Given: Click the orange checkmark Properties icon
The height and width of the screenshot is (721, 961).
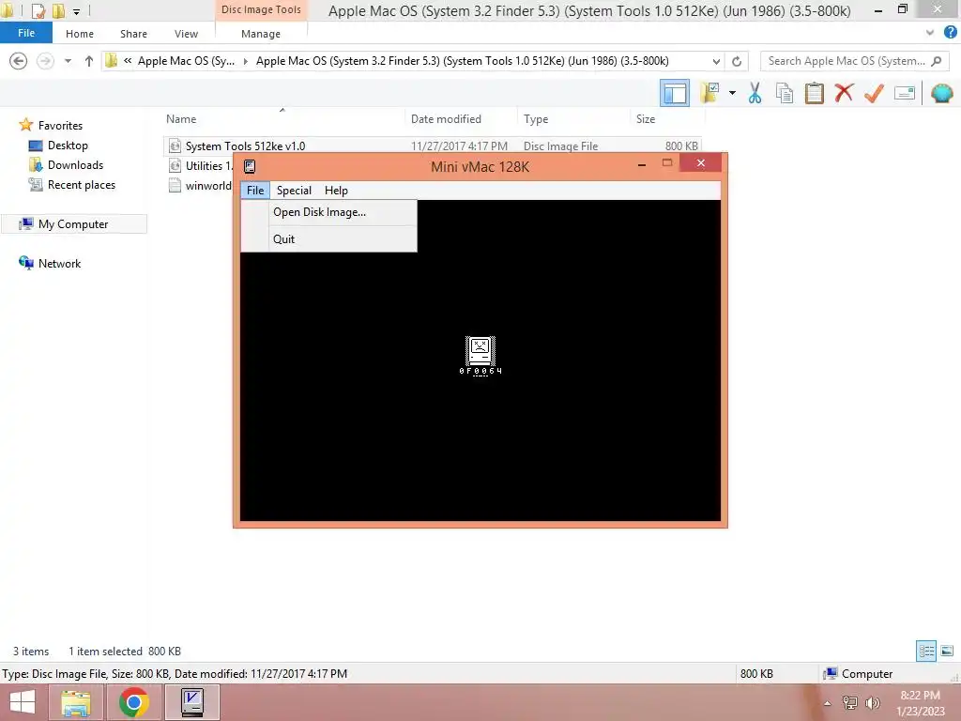Looking at the screenshot, I should click(x=874, y=93).
